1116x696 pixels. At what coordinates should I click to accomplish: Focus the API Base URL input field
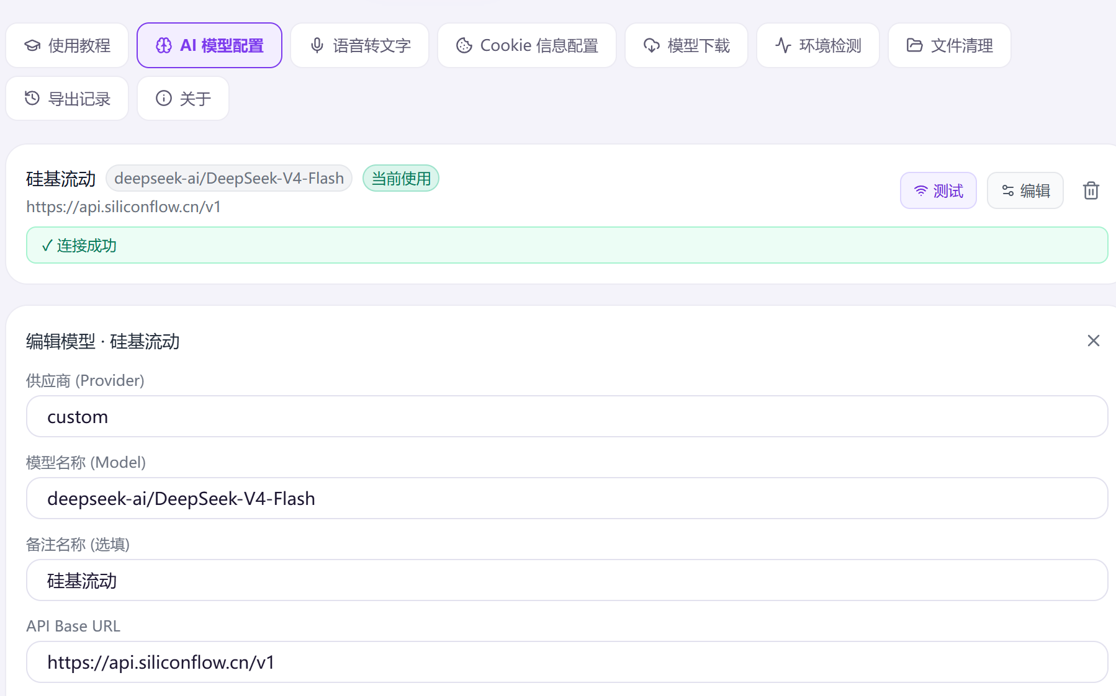point(567,662)
